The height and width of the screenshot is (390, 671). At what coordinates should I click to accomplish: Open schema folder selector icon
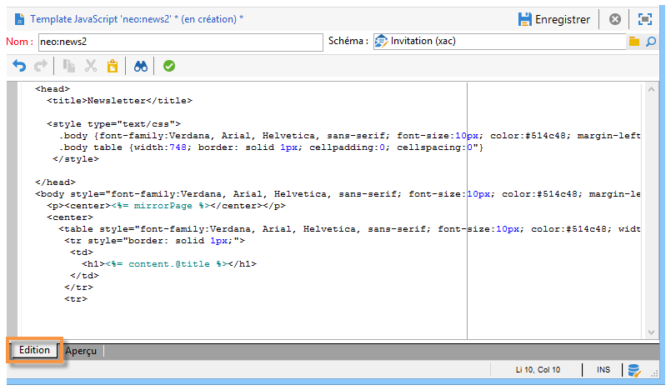[634, 42]
